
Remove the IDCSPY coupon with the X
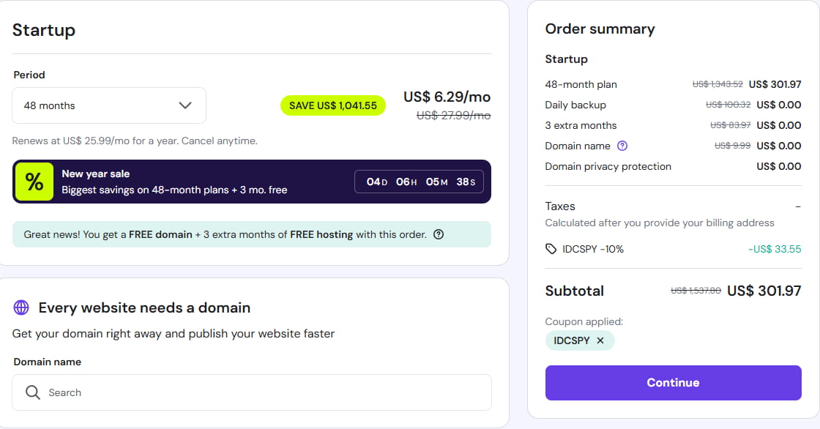600,340
